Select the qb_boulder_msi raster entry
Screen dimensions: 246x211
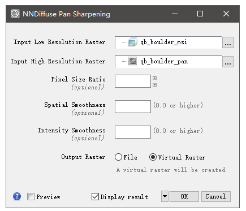pyautogui.click(x=169, y=42)
